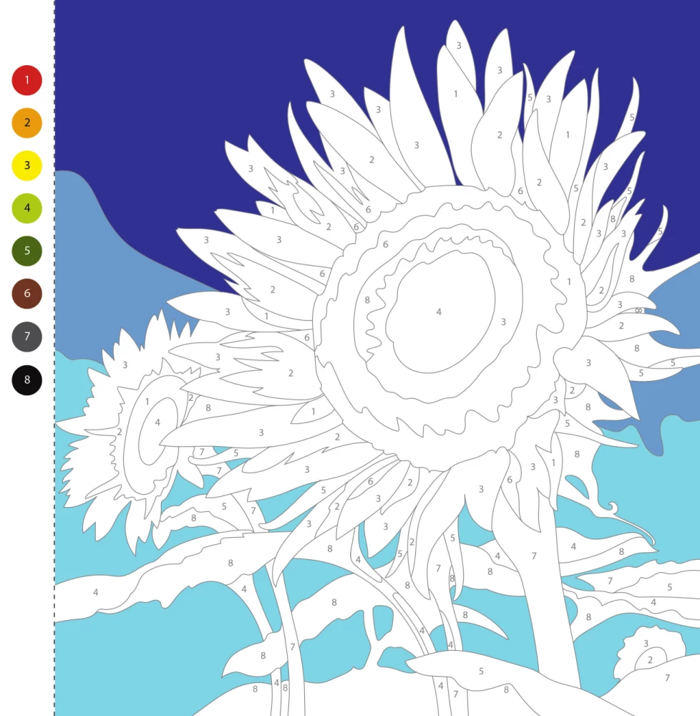
Task: Select the wide ring numbered 3 around large center
Action: [x=503, y=322]
